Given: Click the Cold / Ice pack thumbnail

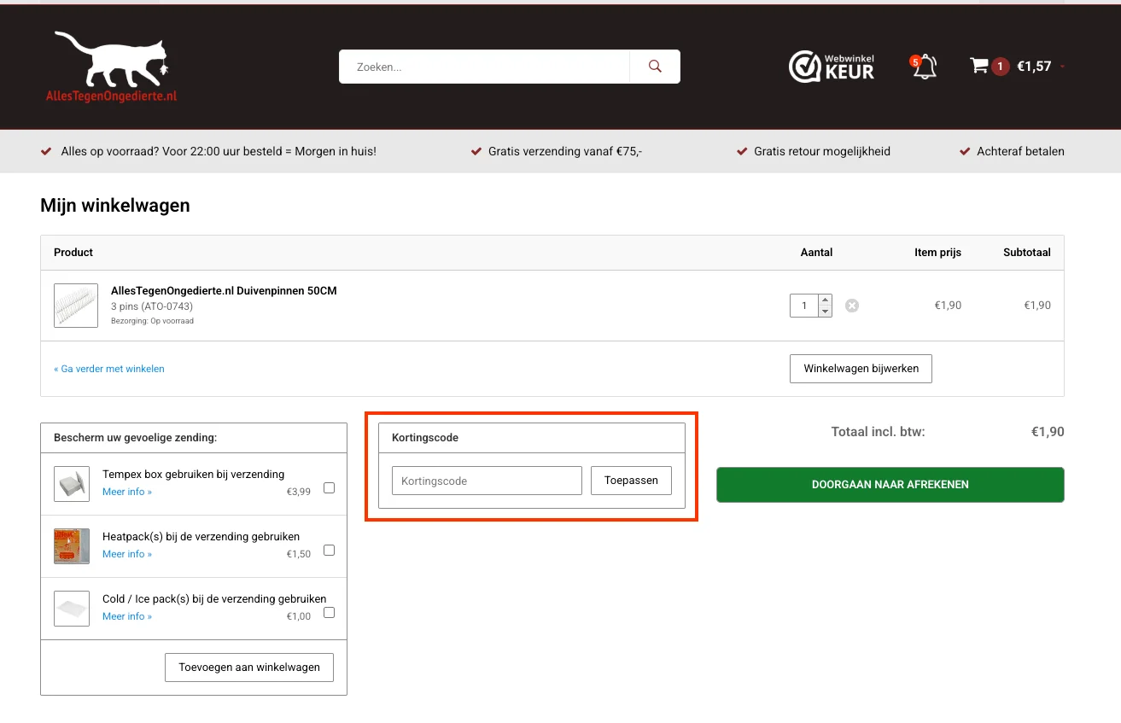Looking at the screenshot, I should coord(72,609).
